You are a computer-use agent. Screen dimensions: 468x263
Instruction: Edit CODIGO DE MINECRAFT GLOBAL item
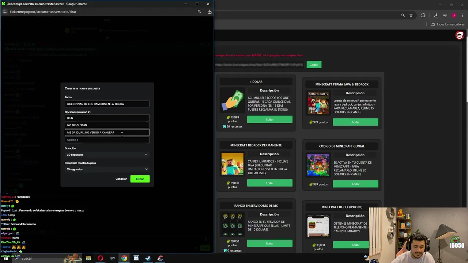click(355, 184)
